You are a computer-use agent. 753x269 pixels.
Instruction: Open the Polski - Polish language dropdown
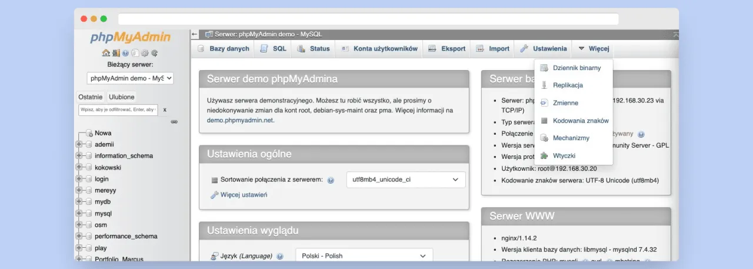364,256
